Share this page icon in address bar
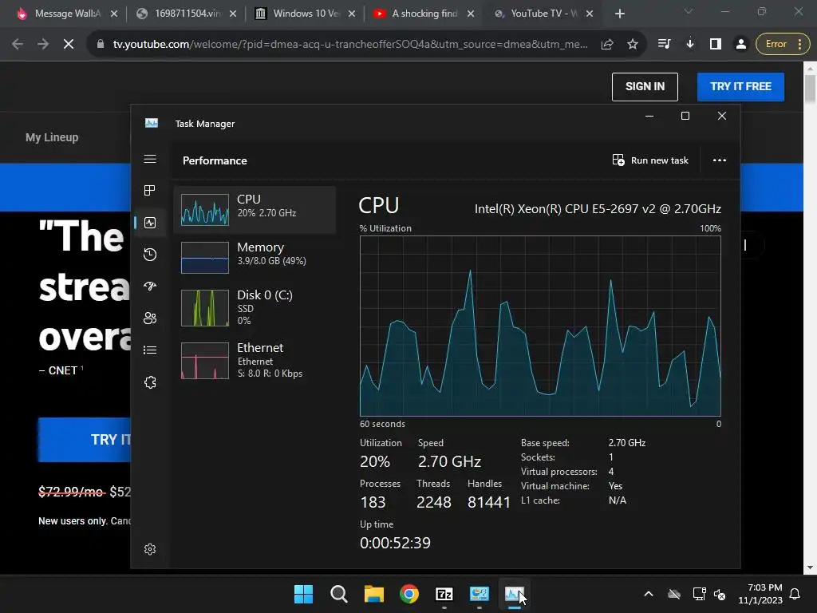The width and height of the screenshot is (817, 613). pos(606,45)
